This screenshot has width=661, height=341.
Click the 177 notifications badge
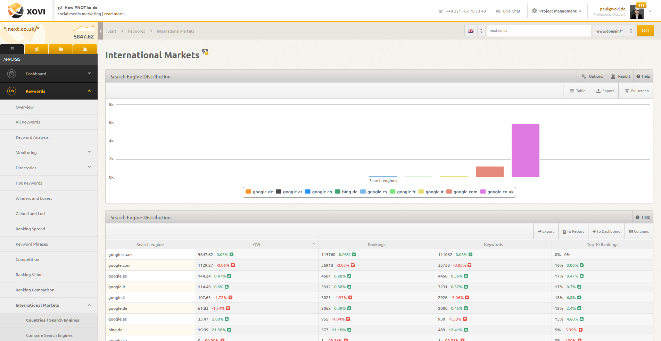641,5
